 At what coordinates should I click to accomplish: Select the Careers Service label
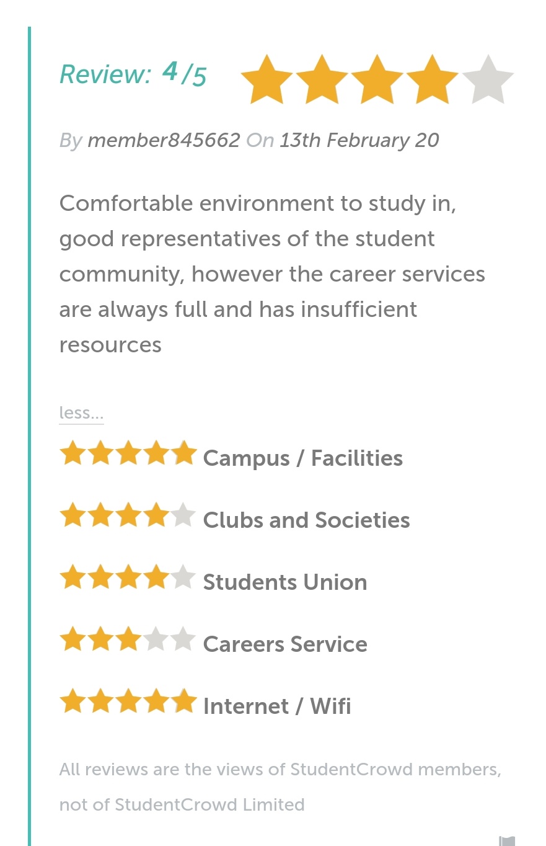(x=285, y=644)
